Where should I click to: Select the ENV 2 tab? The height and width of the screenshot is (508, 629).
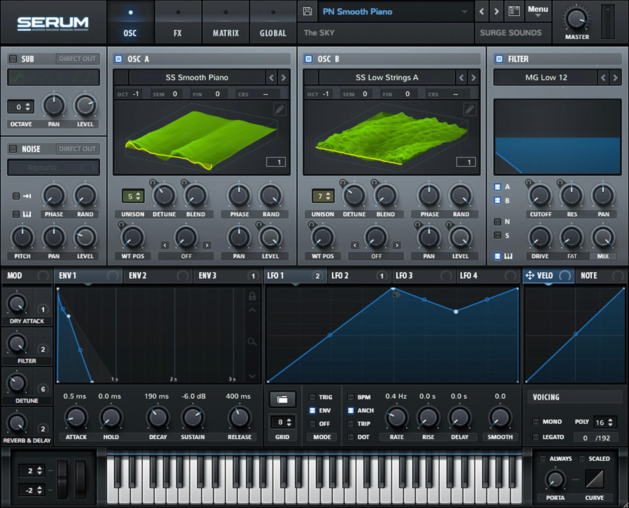point(158,275)
